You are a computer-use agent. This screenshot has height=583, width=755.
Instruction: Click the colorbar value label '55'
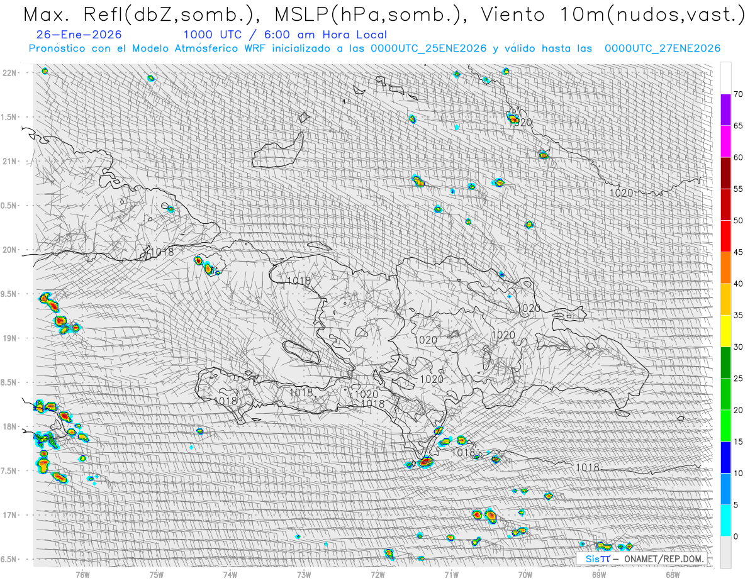(738, 189)
